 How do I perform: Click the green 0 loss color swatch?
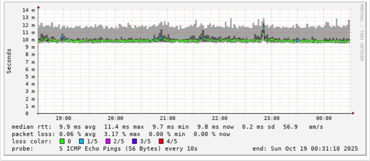click(62, 141)
